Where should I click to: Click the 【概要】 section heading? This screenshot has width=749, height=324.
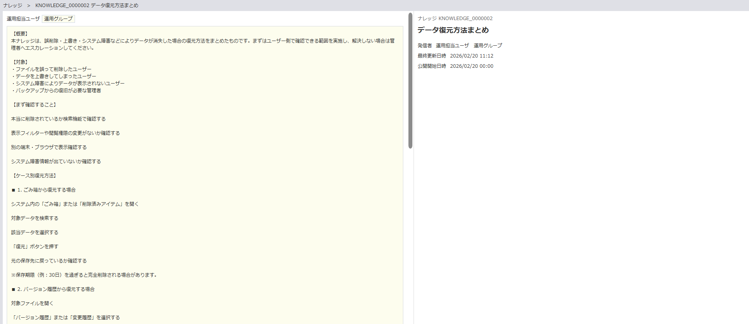click(x=20, y=34)
